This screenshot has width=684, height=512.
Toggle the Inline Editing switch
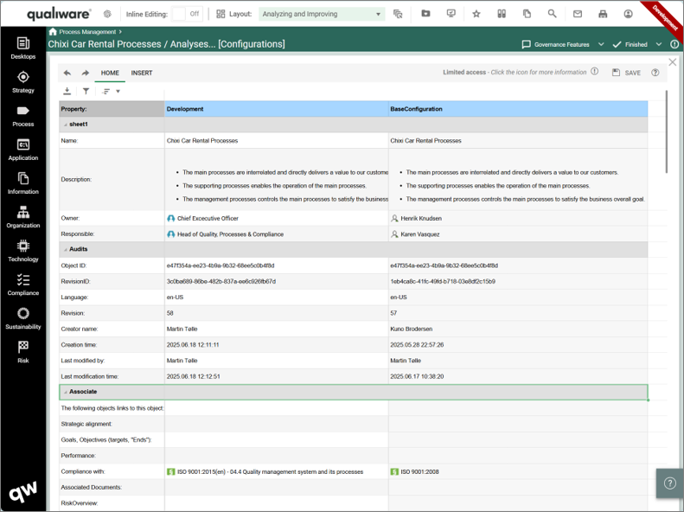(x=186, y=14)
